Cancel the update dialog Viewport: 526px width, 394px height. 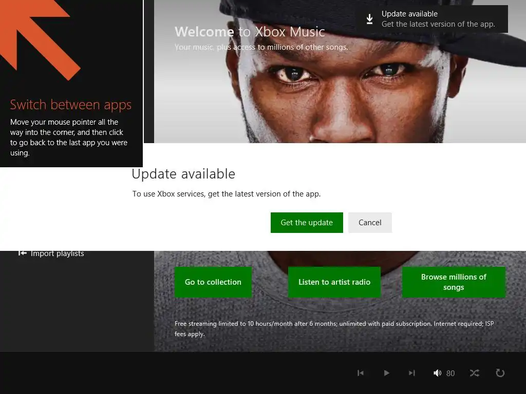[370, 223]
